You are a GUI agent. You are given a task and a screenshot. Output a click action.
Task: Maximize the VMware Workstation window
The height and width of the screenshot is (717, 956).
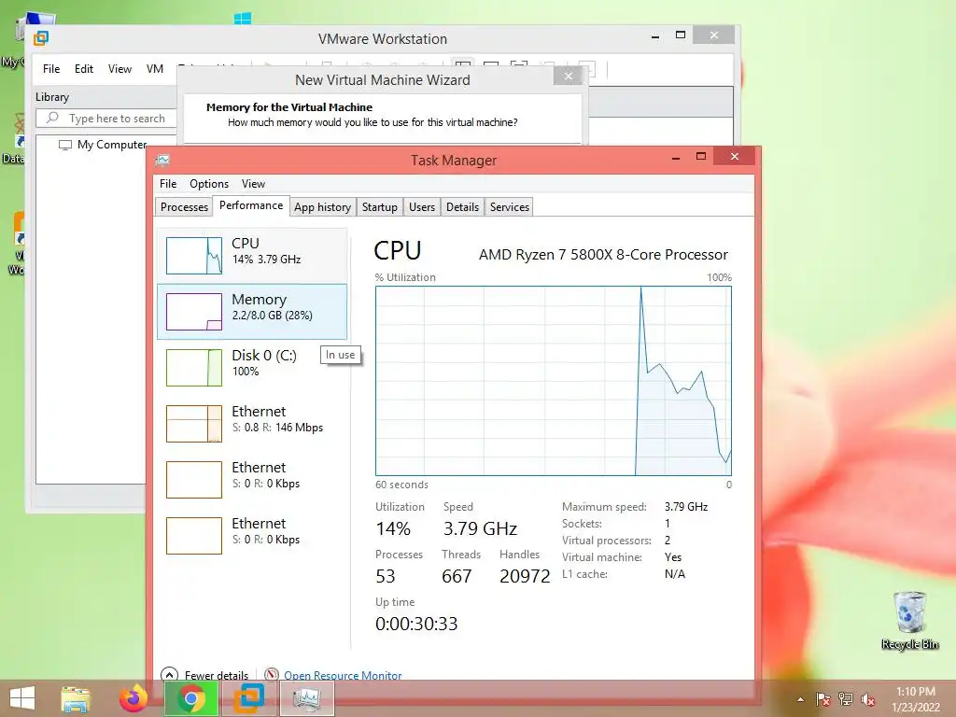681,35
